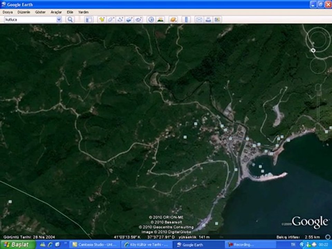Viewport: 332px width, 249px height.
Task: Click the search magnifier button
Action: tap(70, 19)
